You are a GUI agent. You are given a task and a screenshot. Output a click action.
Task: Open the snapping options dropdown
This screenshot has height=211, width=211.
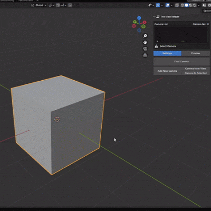coord(63,5)
